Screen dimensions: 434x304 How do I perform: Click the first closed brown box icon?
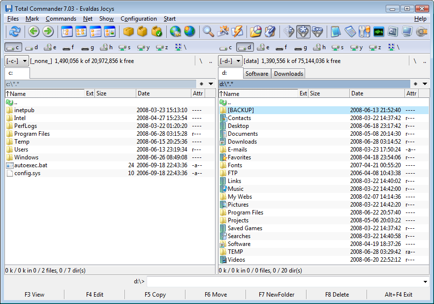pyautogui.click(x=128, y=31)
